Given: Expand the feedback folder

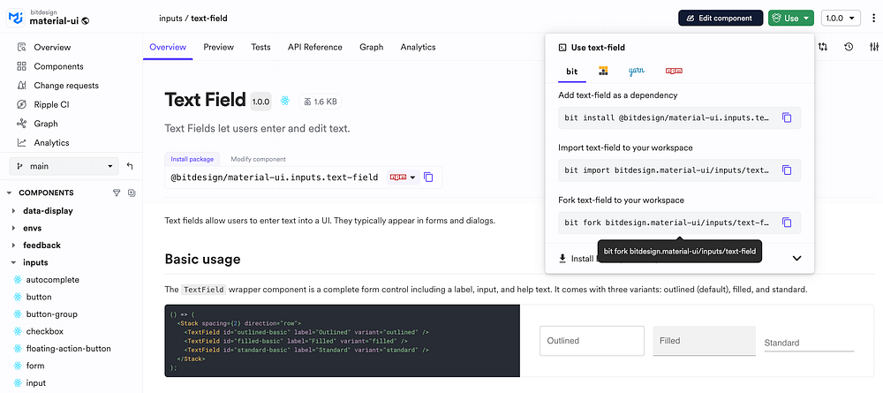Looking at the screenshot, I should [x=13, y=246].
